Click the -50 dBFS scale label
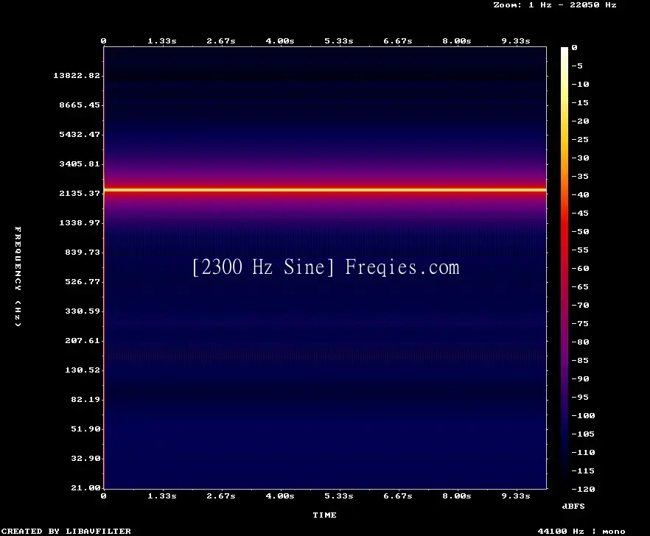Image resolution: width=650 pixels, height=536 pixels. 580,231
